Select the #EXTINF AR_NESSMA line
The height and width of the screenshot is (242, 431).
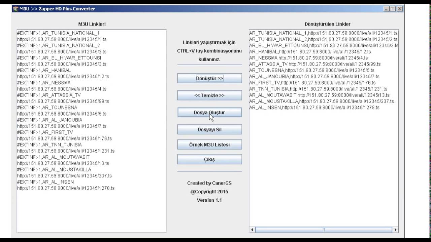(44, 83)
